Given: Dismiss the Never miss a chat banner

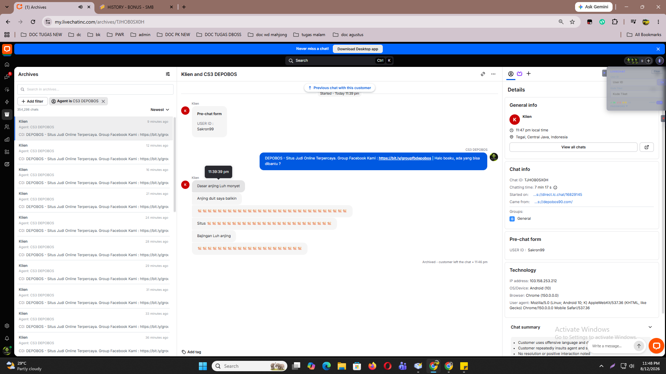Looking at the screenshot, I should tap(658, 49).
